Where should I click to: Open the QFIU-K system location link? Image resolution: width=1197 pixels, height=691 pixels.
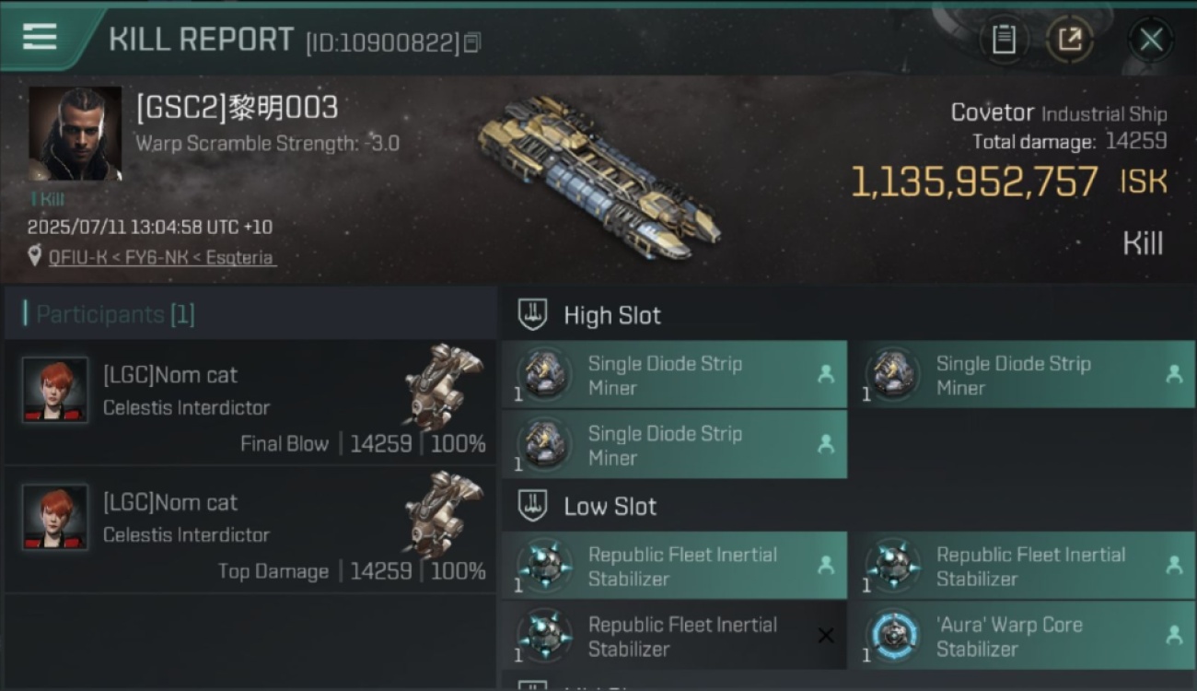click(x=161, y=257)
